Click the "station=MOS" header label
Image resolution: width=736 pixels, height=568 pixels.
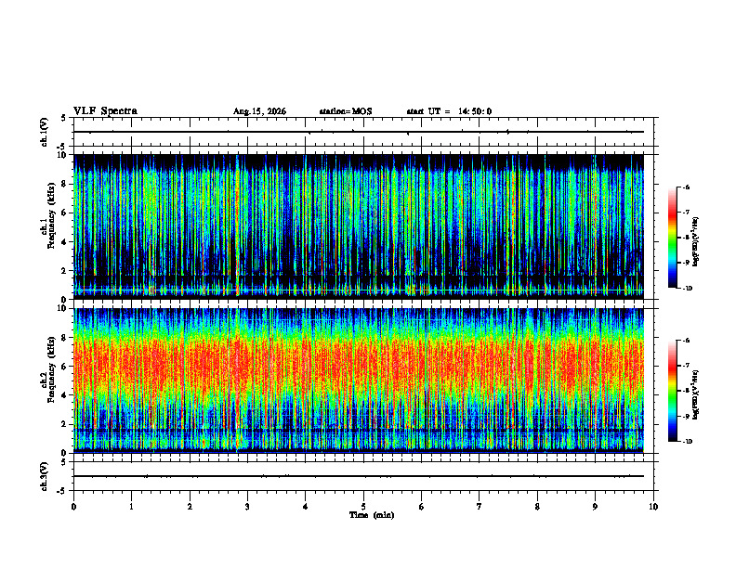click(x=346, y=111)
